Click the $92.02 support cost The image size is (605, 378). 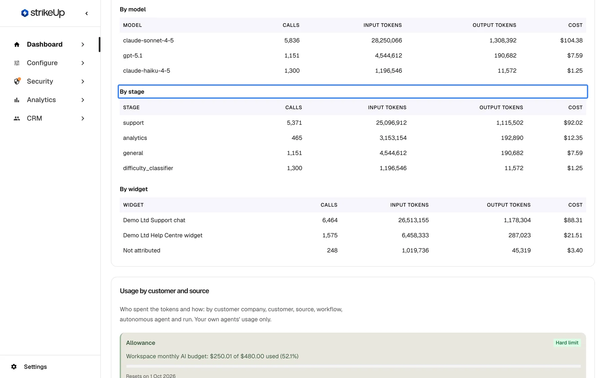point(573,123)
